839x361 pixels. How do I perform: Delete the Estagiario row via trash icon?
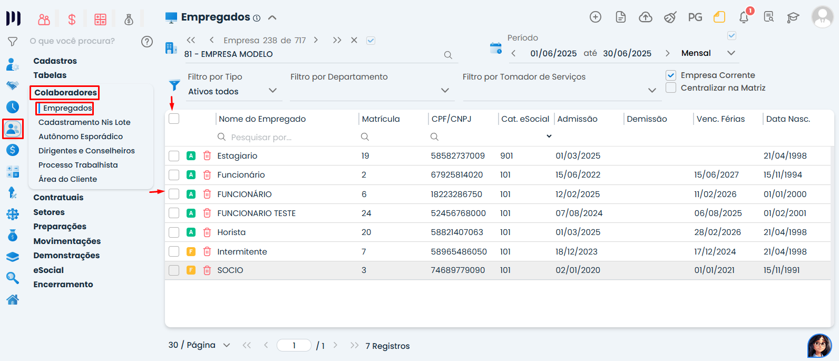tap(207, 156)
